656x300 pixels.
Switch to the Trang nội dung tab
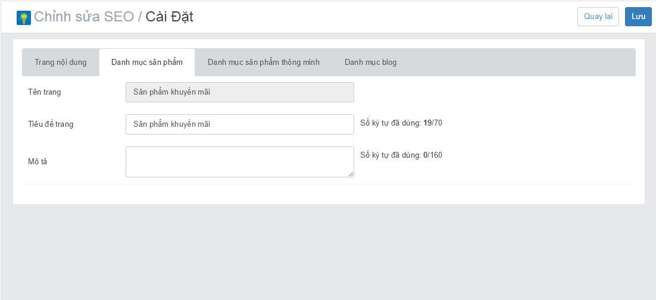point(61,62)
